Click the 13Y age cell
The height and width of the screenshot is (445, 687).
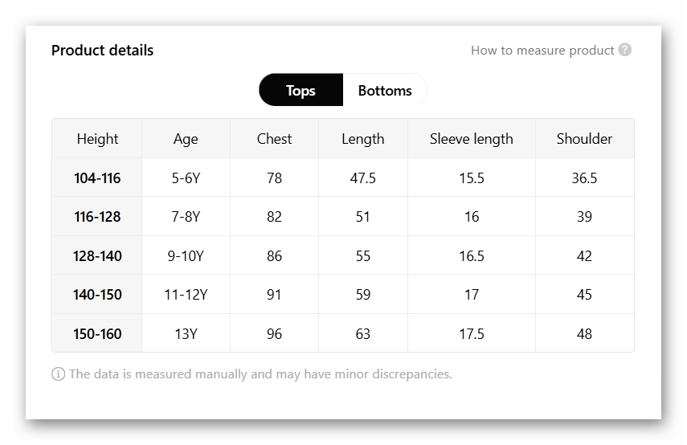[x=186, y=333]
